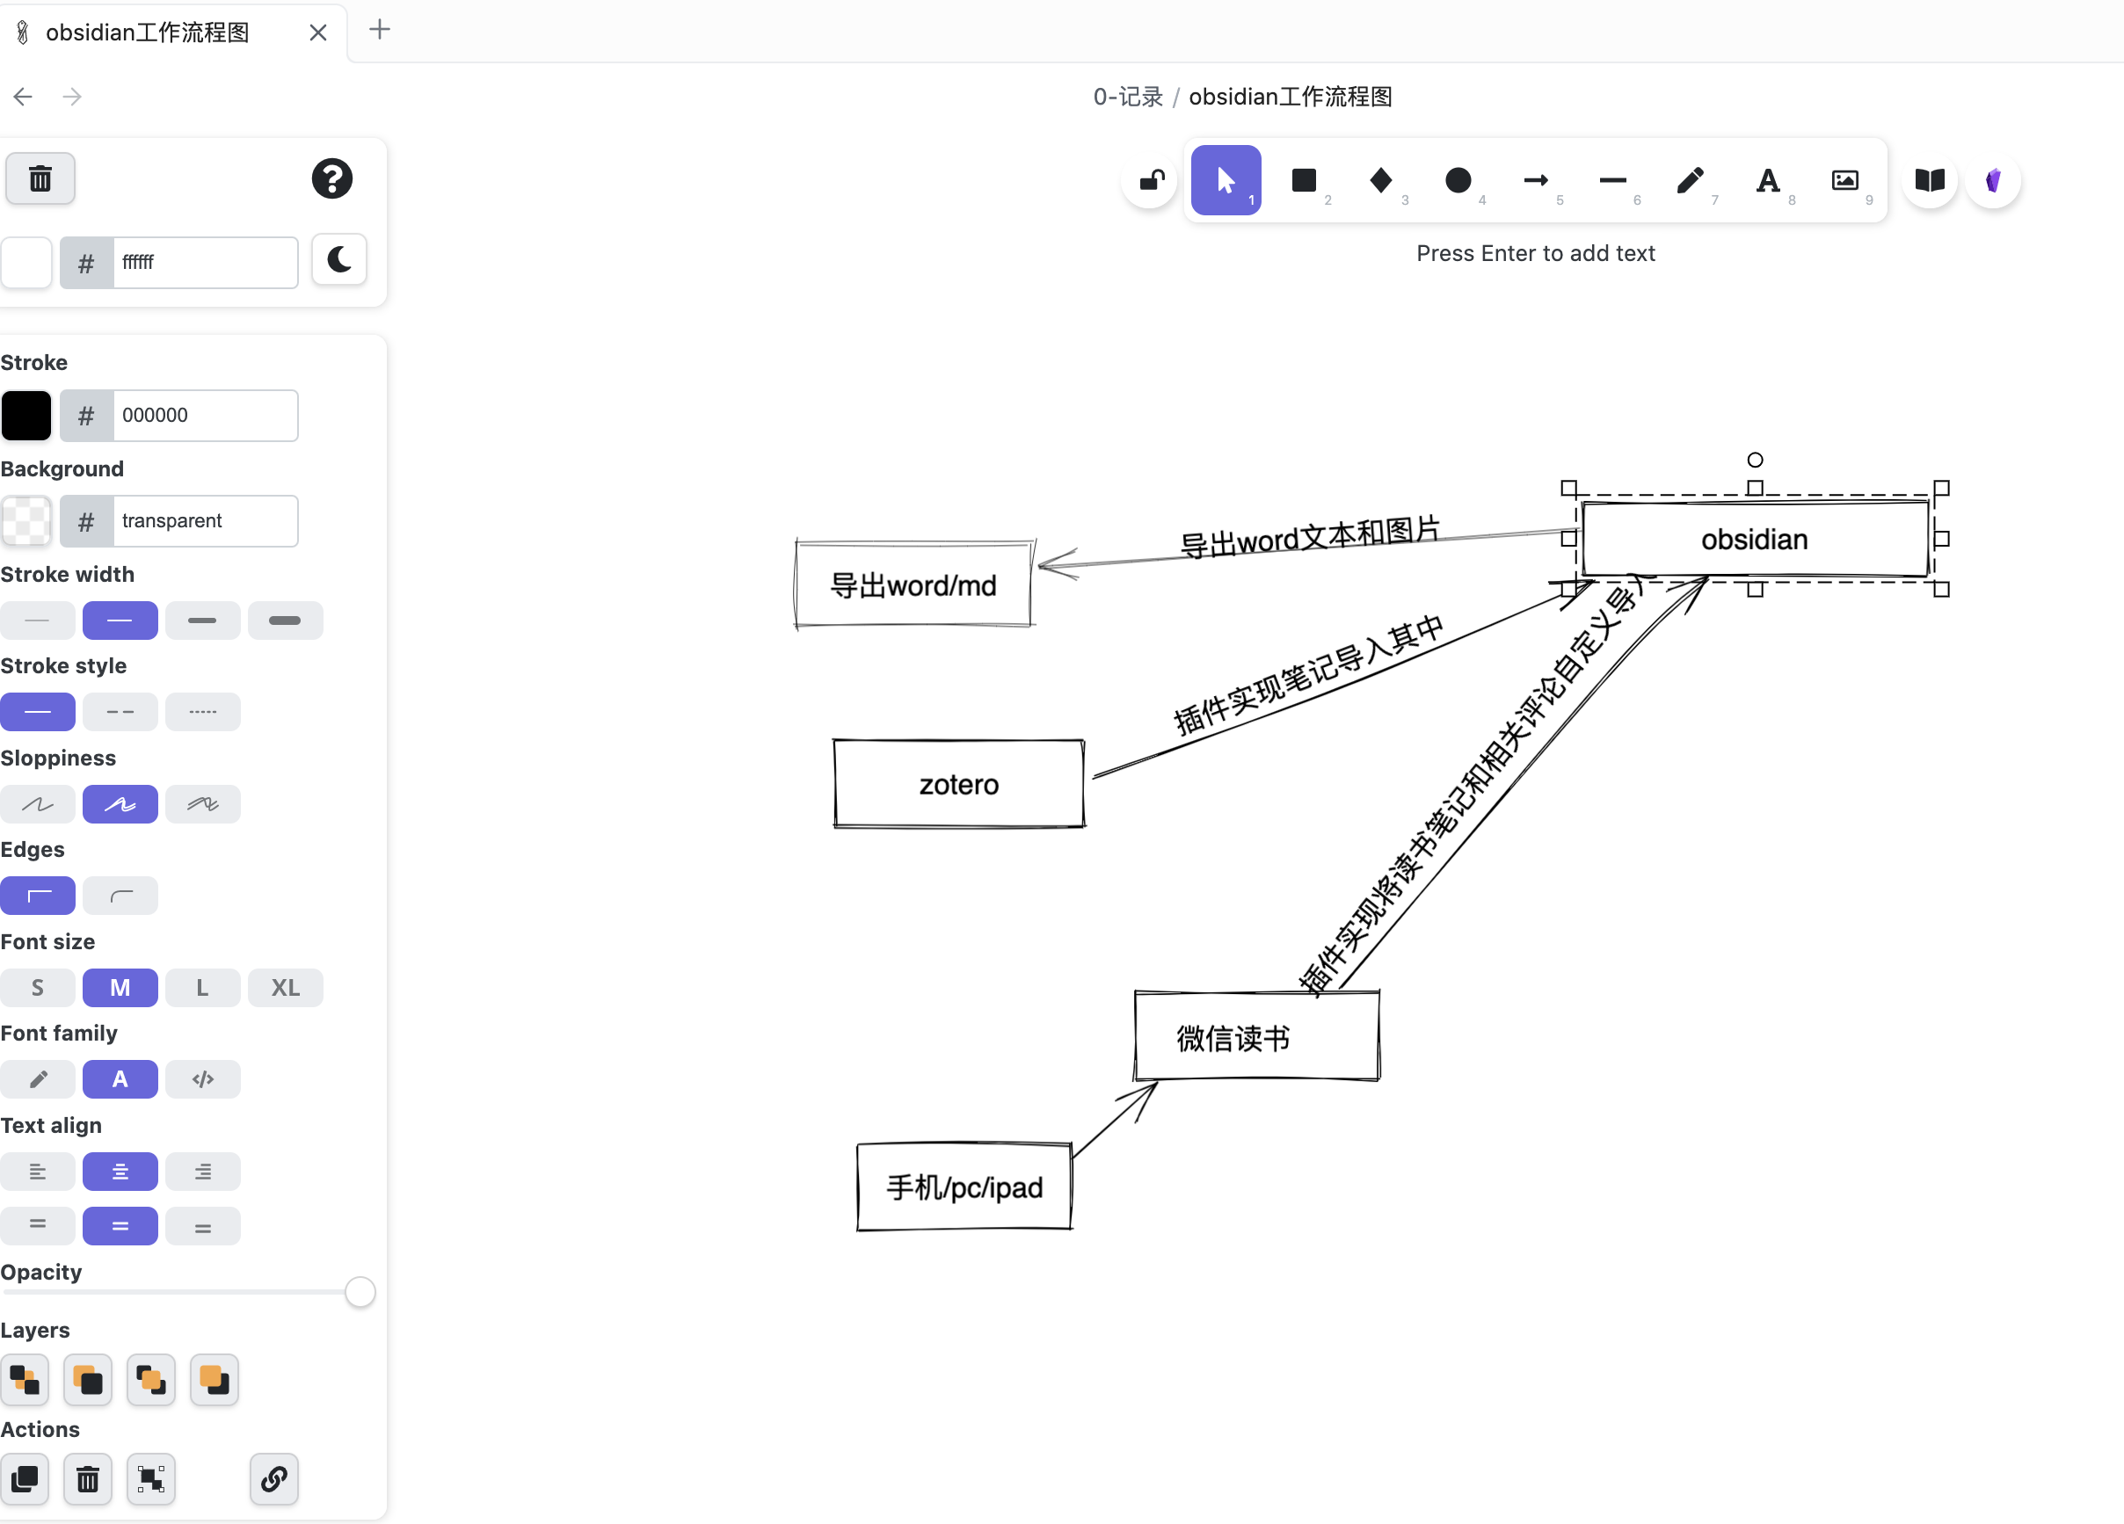Open a new tab with plus button
Viewport: 2124px width, 1524px height.
(379, 30)
